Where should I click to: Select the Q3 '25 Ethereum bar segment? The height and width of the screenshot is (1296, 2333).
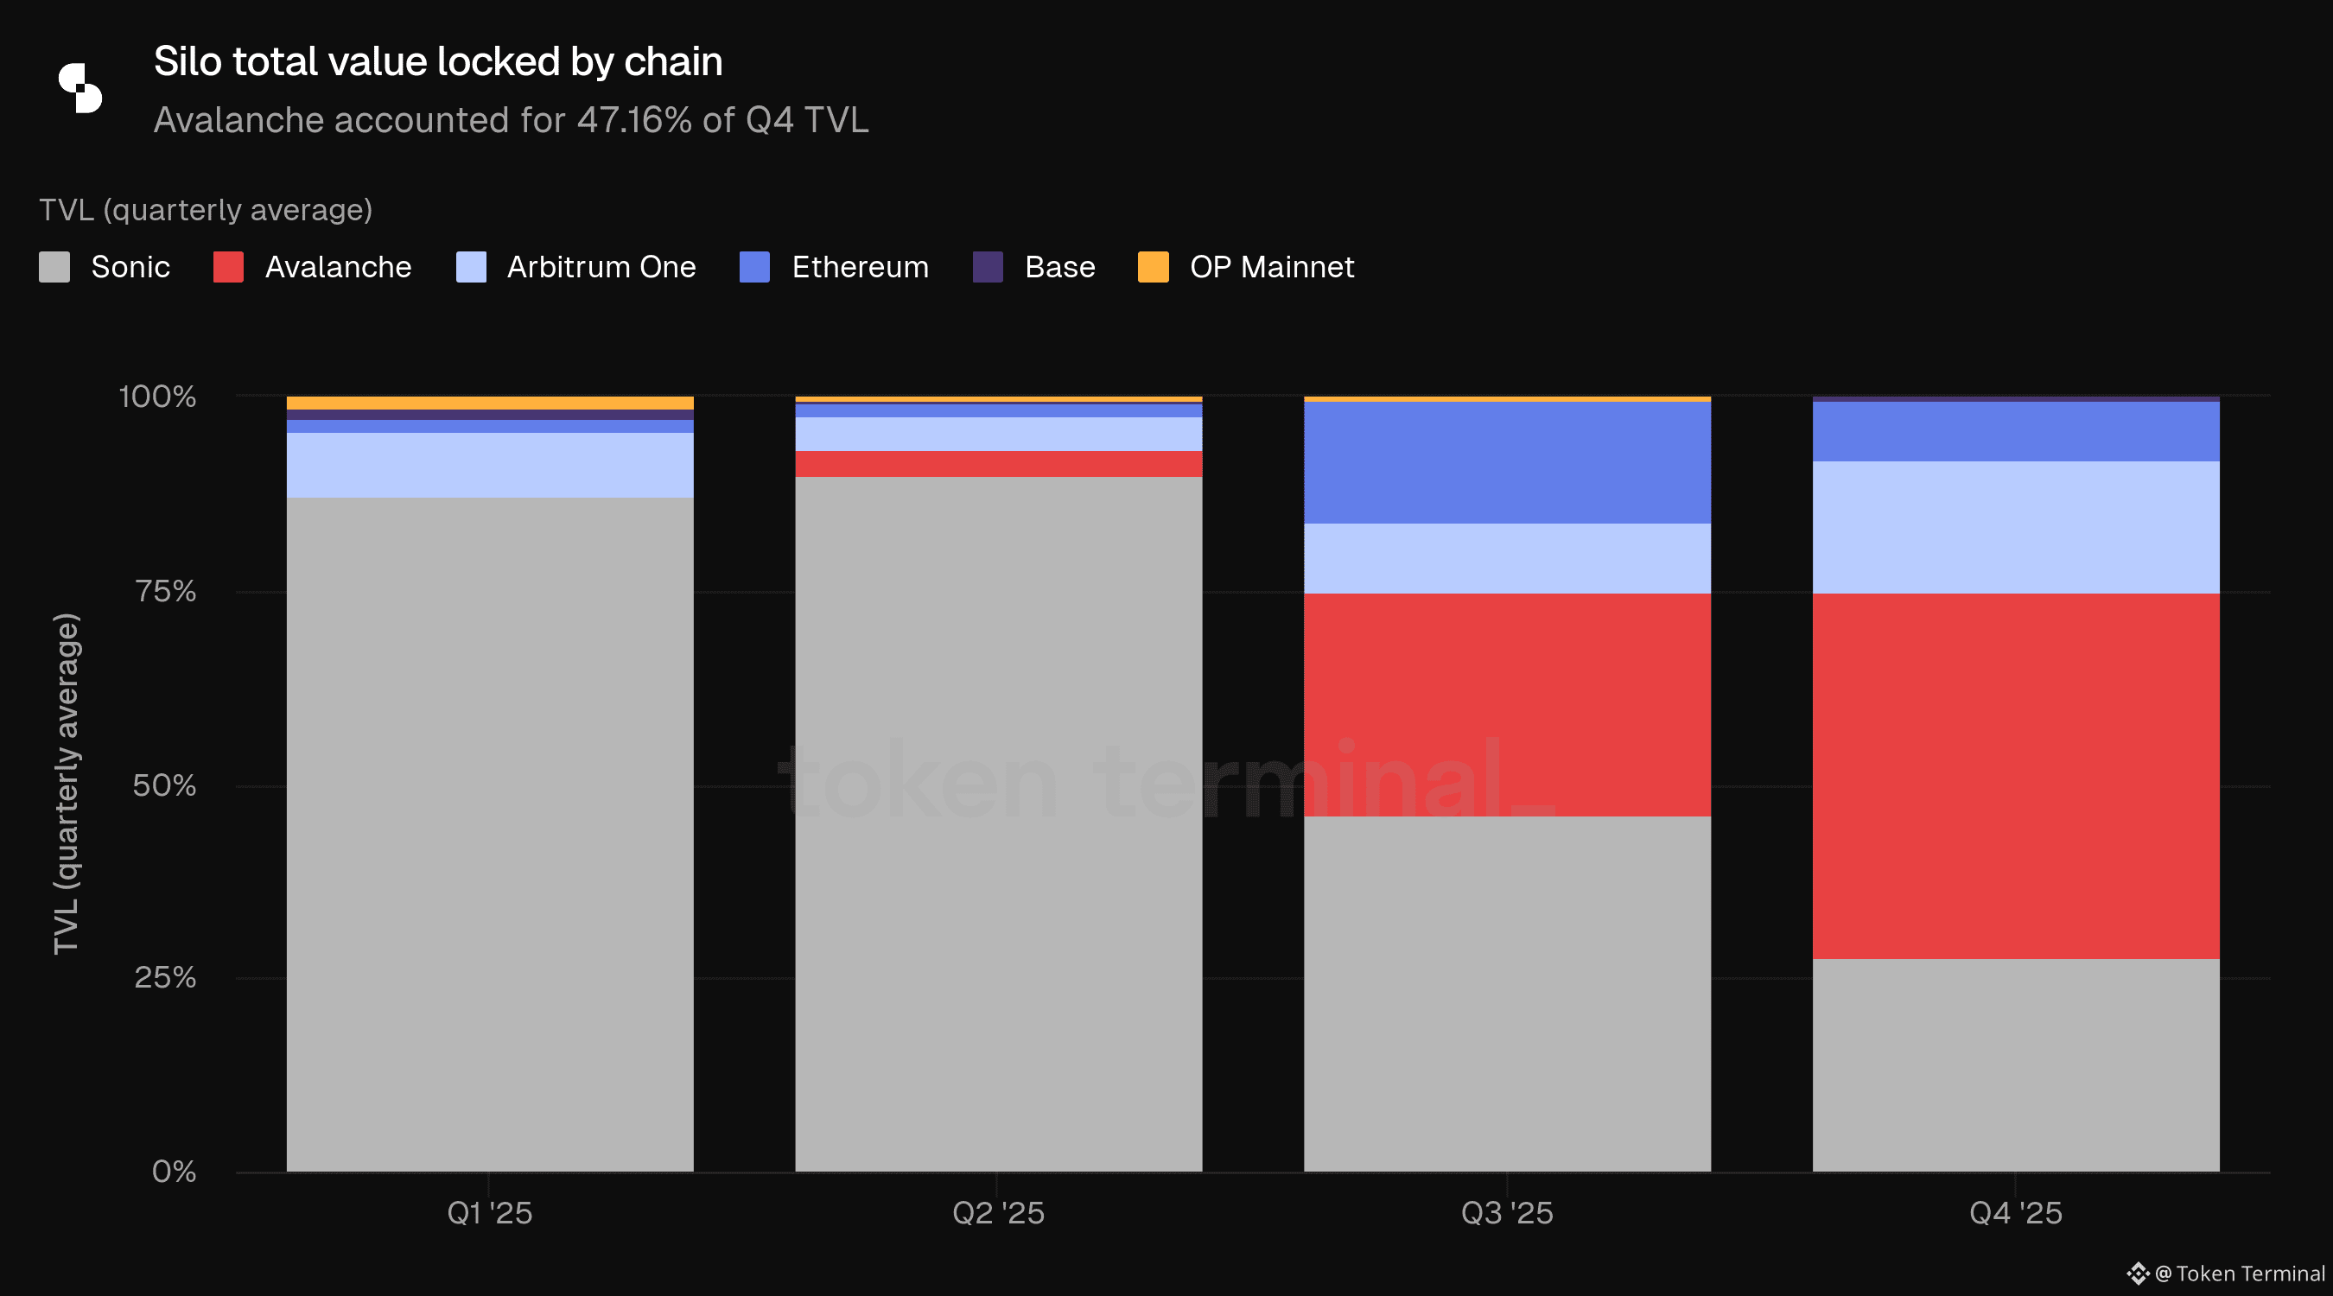1507,462
